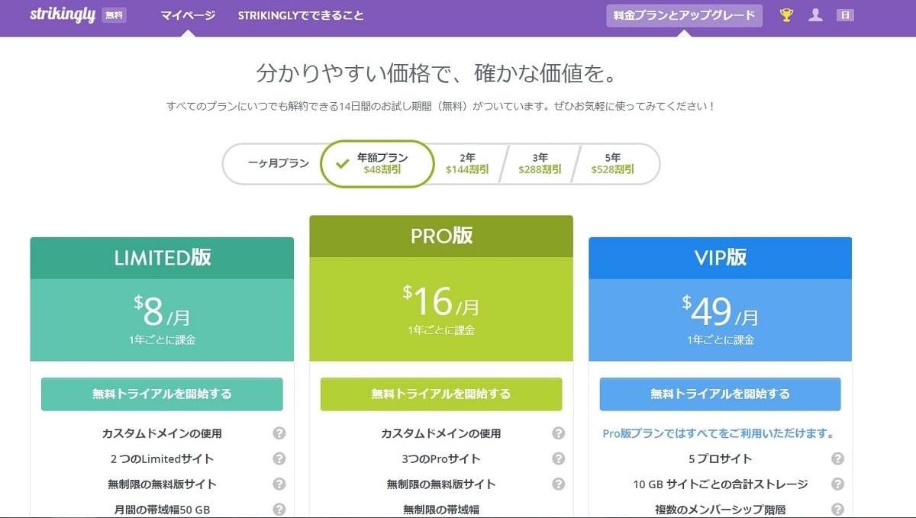Viewport: 916px width, 518px height.
Task: Click the 日 language switch icon
Action: 845,14
